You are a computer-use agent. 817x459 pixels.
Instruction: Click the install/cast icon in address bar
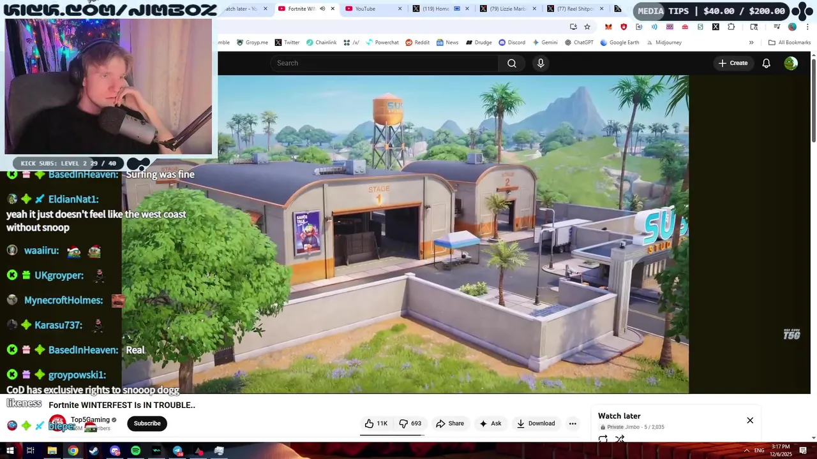[573, 27]
